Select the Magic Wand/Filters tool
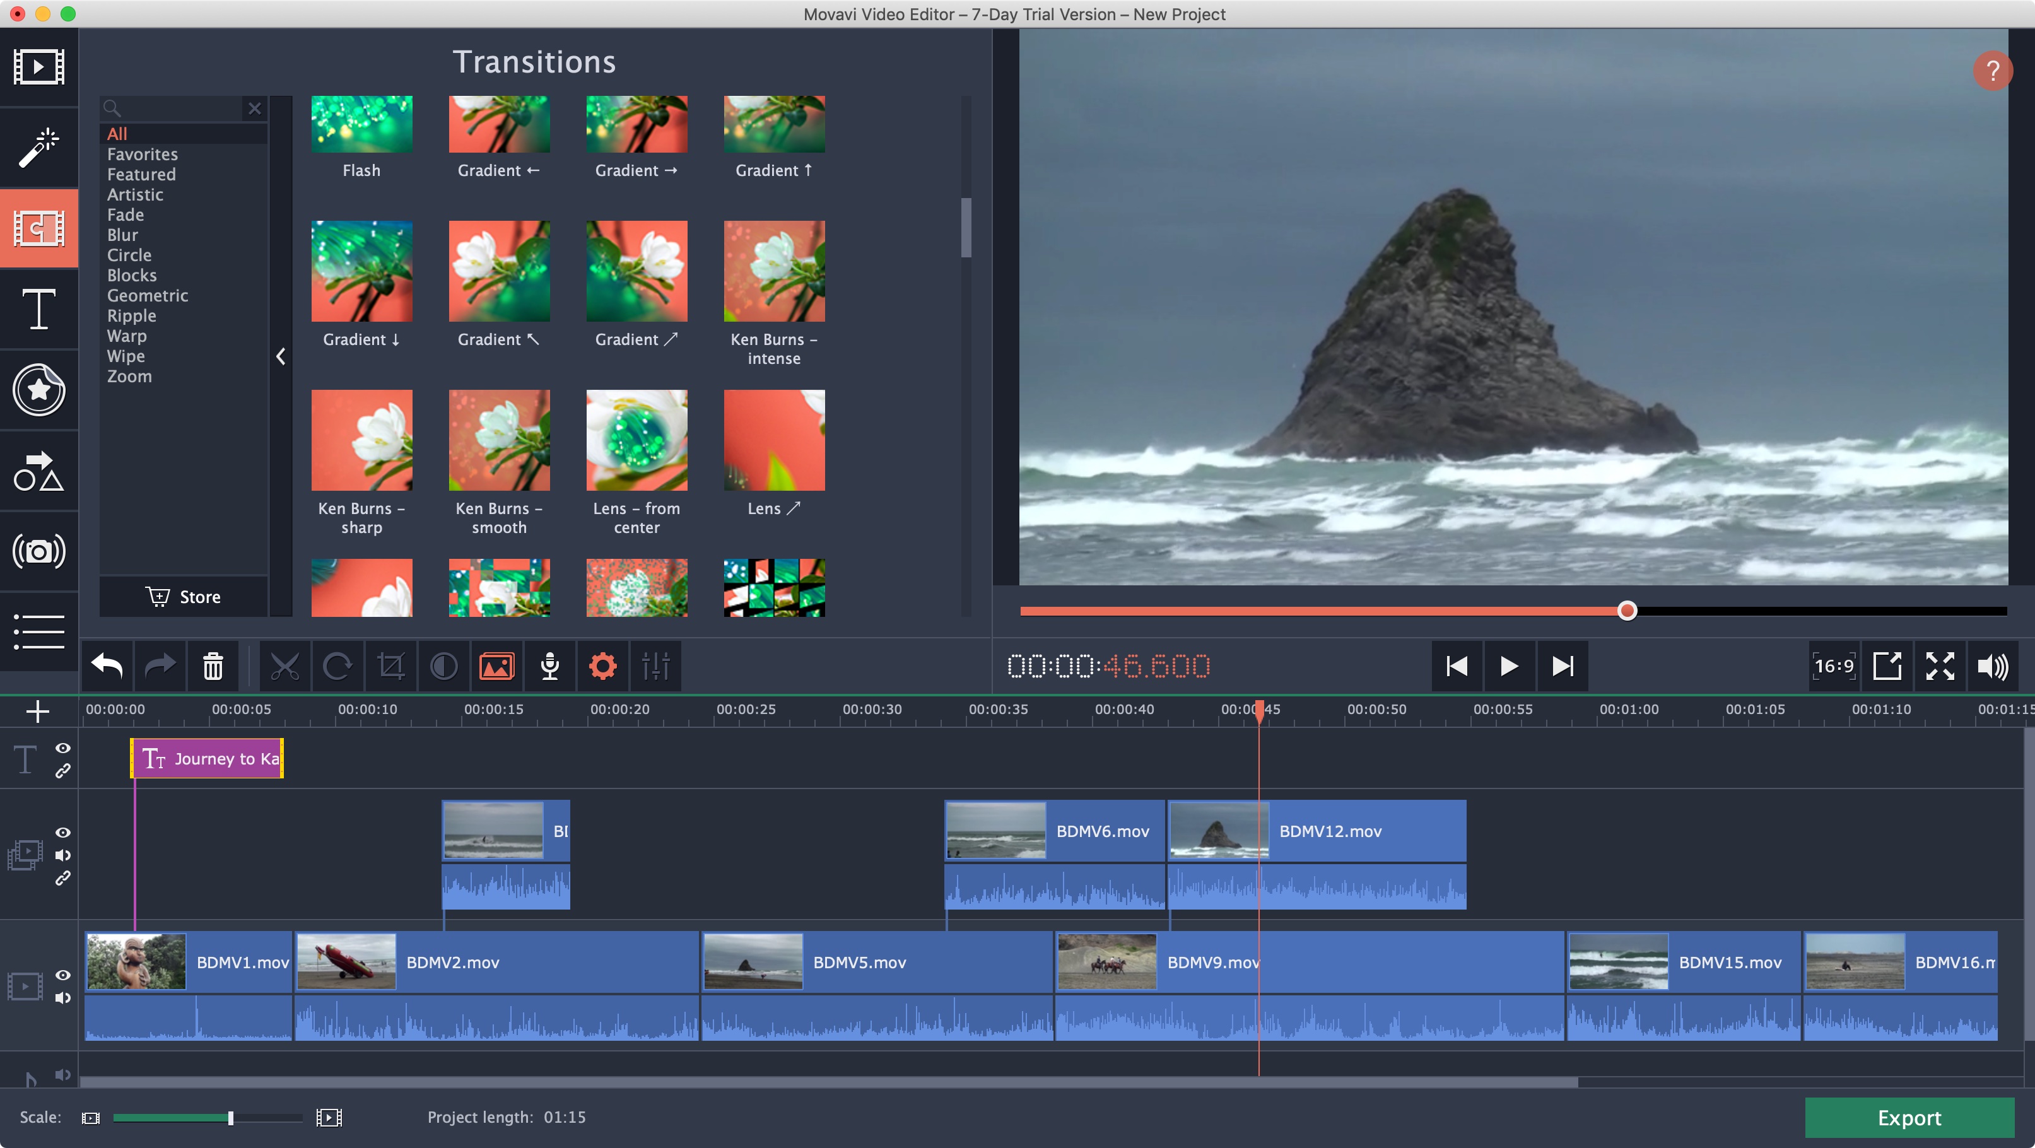This screenshot has width=2035, height=1148. coord(39,144)
